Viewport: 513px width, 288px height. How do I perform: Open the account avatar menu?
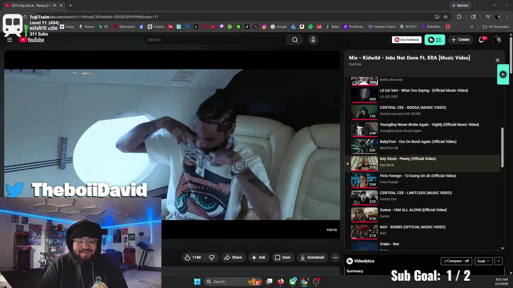[x=497, y=40]
